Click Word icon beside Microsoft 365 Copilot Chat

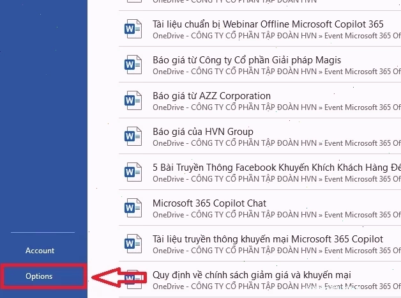(x=133, y=208)
